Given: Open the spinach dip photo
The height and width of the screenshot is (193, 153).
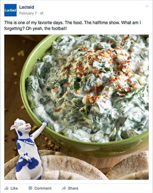Looking at the screenshot, I should [76, 107].
